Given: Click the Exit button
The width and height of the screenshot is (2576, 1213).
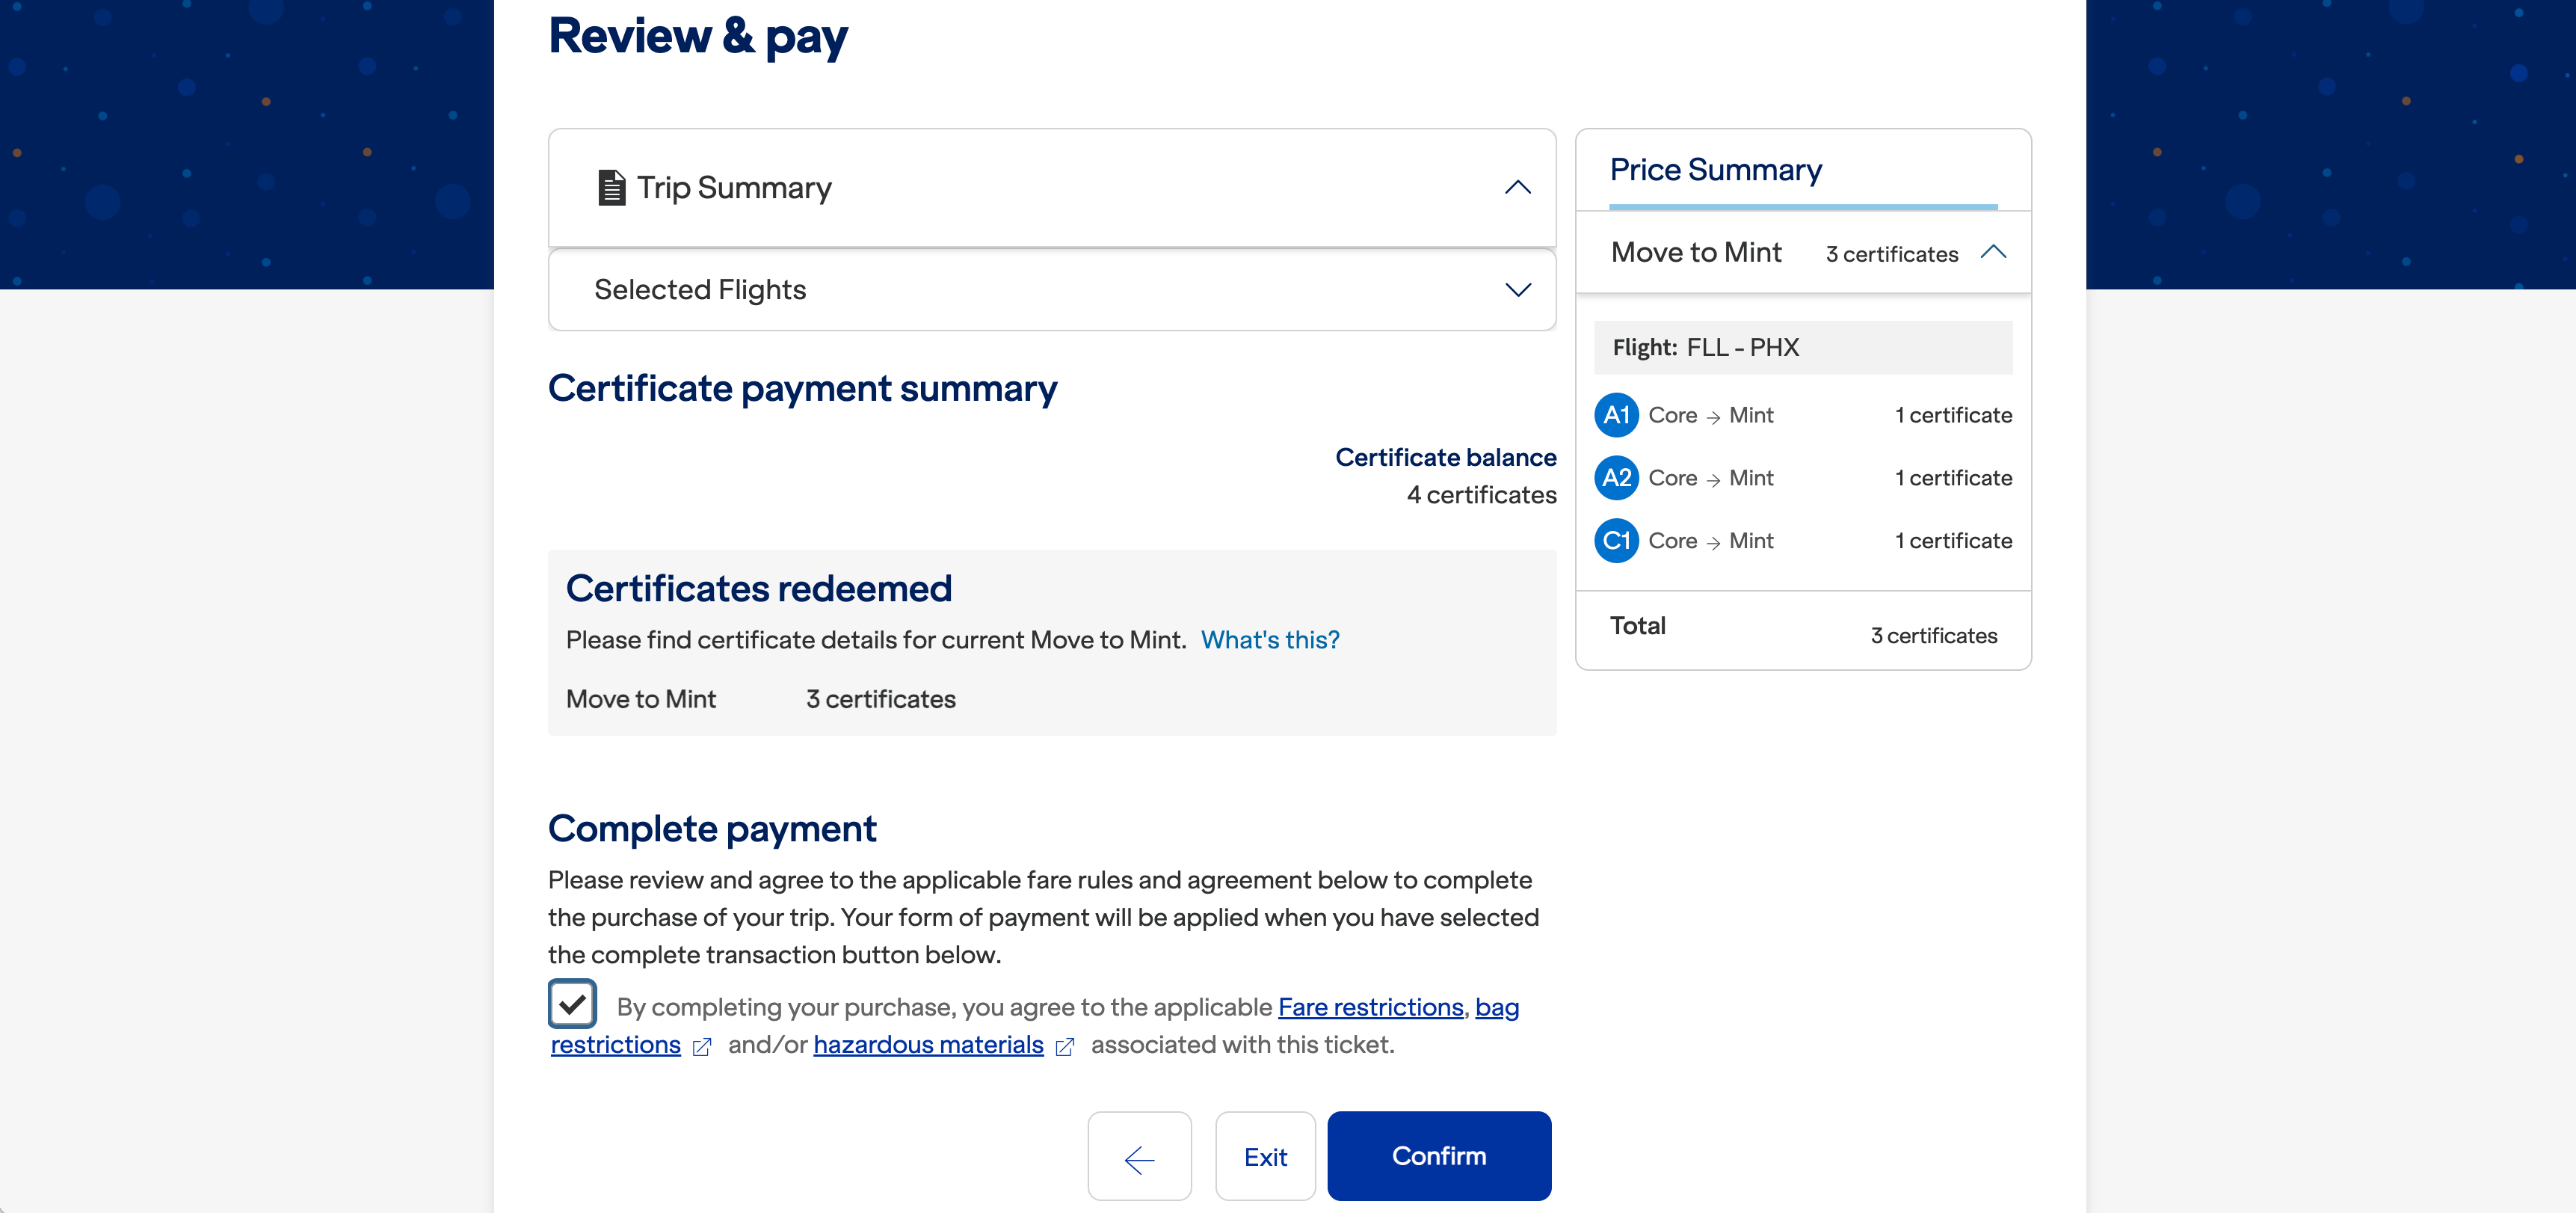Looking at the screenshot, I should pos(1265,1157).
